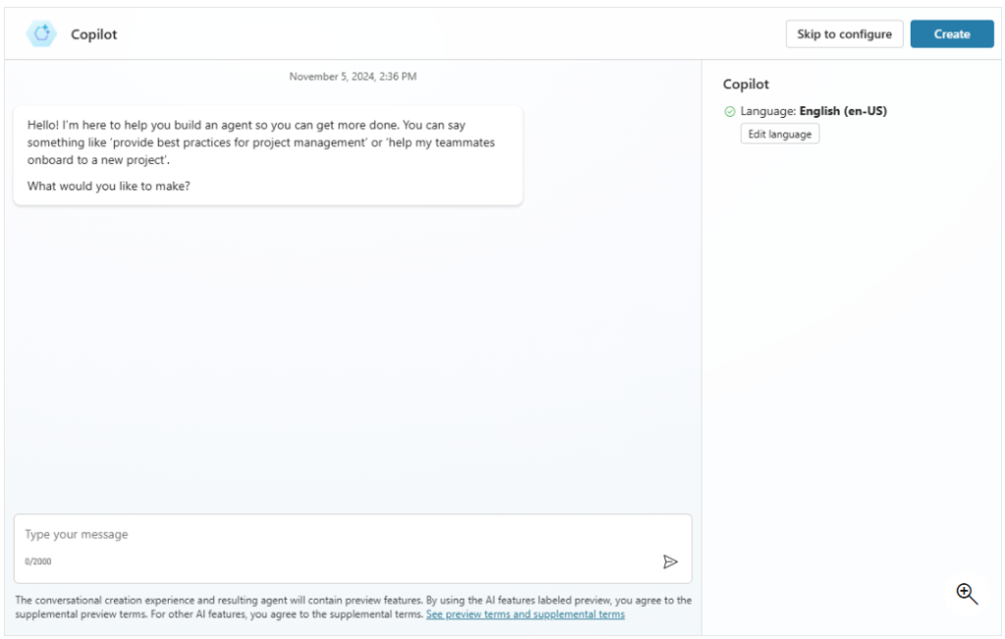Click the Hello greeting paragraph in chat

[261, 142]
